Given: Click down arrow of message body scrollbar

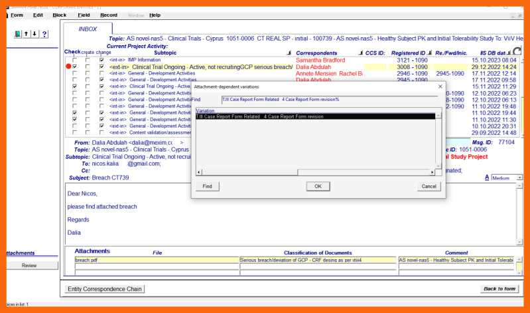Looking at the screenshot, I should click(519, 242).
